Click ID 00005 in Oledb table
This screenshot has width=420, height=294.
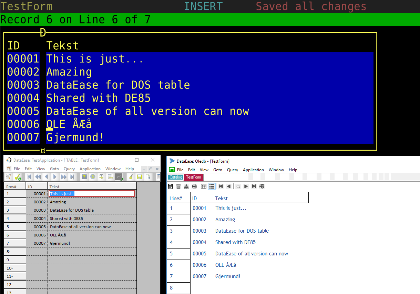(x=199, y=254)
